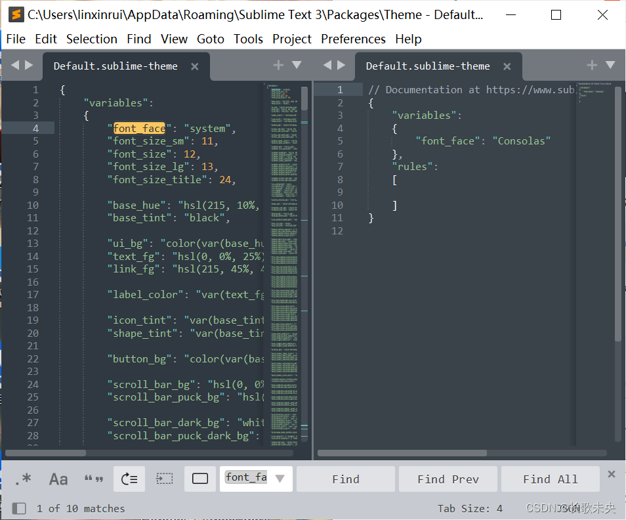Go to previous tab in left pane
The image size is (626, 520).
(x=15, y=65)
